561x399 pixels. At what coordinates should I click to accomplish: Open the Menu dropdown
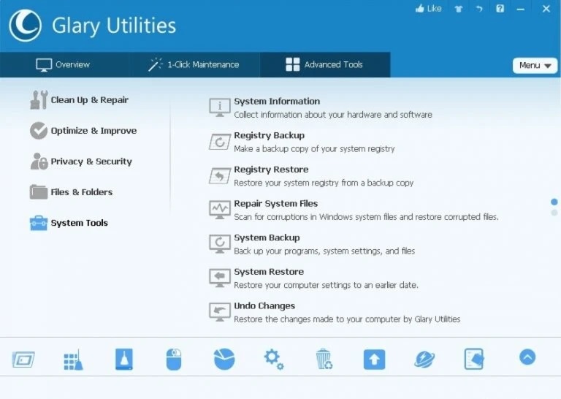535,65
